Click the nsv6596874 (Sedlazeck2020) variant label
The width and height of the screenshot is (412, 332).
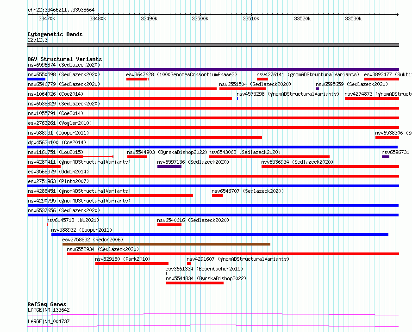pos(64,65)
